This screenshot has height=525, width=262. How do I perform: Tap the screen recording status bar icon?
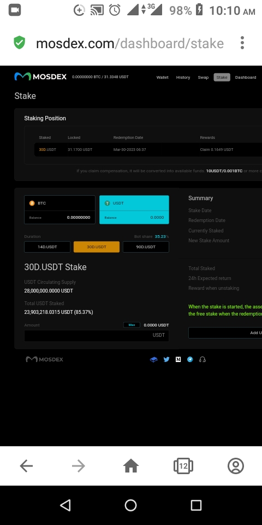pos(15,10)
